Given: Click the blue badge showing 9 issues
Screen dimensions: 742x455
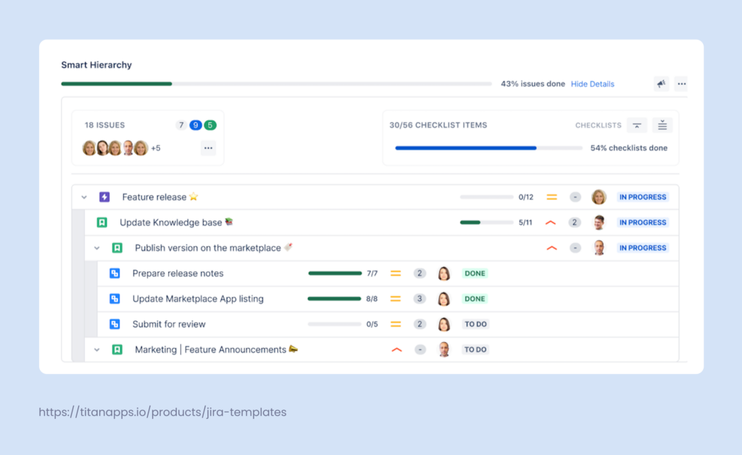Looking at the screenshot, I should (196, 125).
